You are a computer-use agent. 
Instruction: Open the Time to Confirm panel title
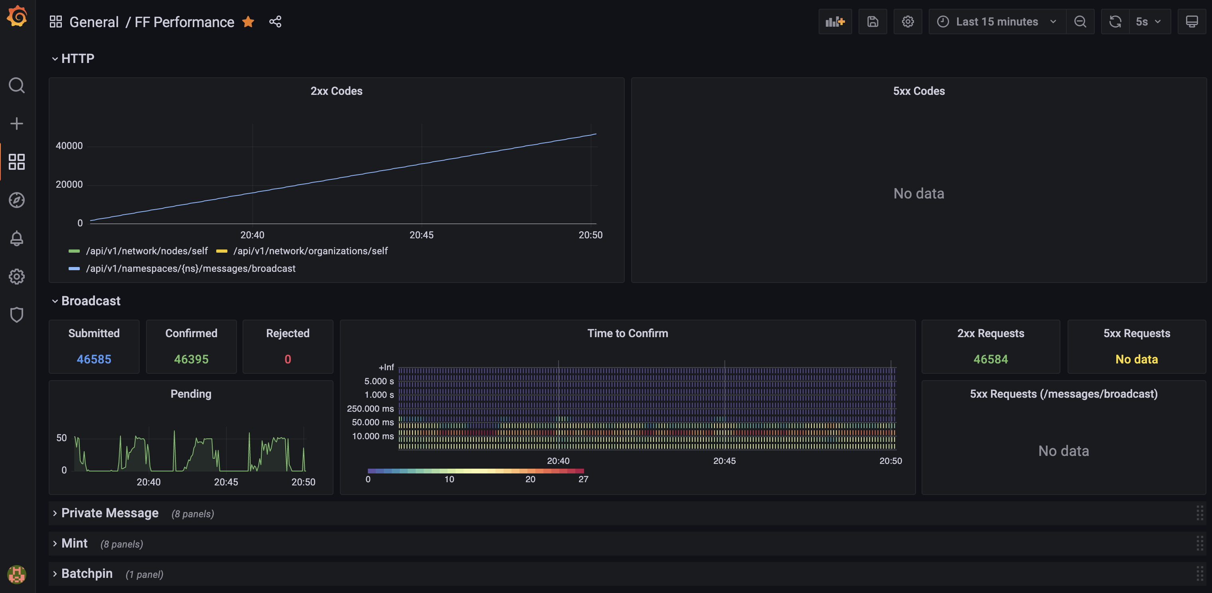(628, 333)
